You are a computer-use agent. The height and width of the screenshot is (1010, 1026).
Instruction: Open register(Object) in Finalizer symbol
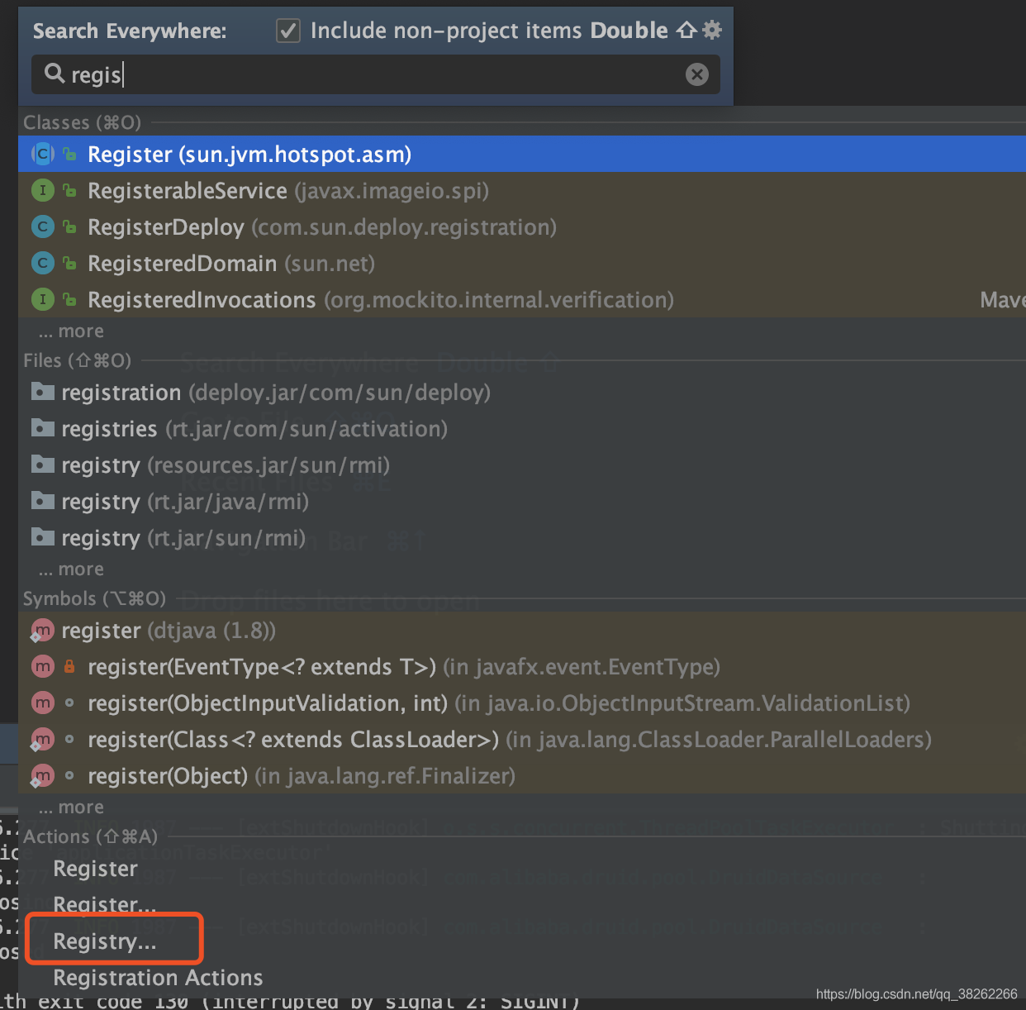click(522, 775)
